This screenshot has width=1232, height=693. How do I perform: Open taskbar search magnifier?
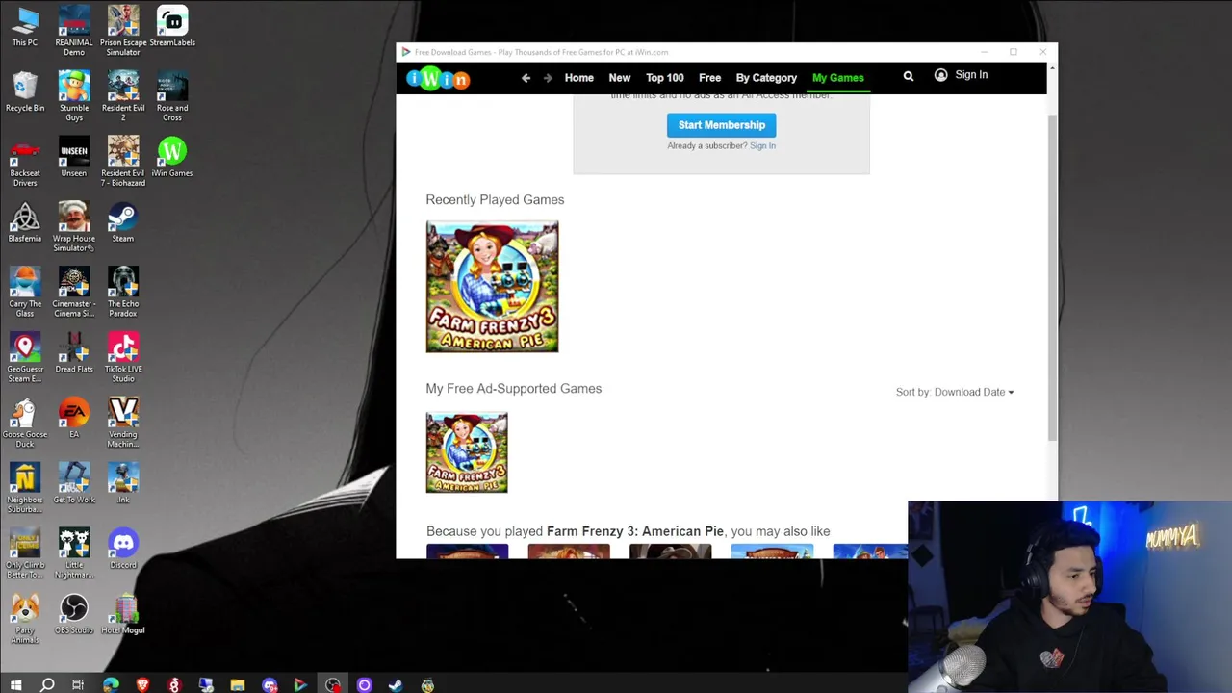(47, 685)
